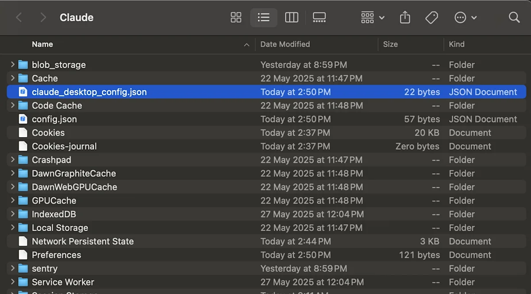
Task: Click the Cookies document icon
Action: click(23, 133)
